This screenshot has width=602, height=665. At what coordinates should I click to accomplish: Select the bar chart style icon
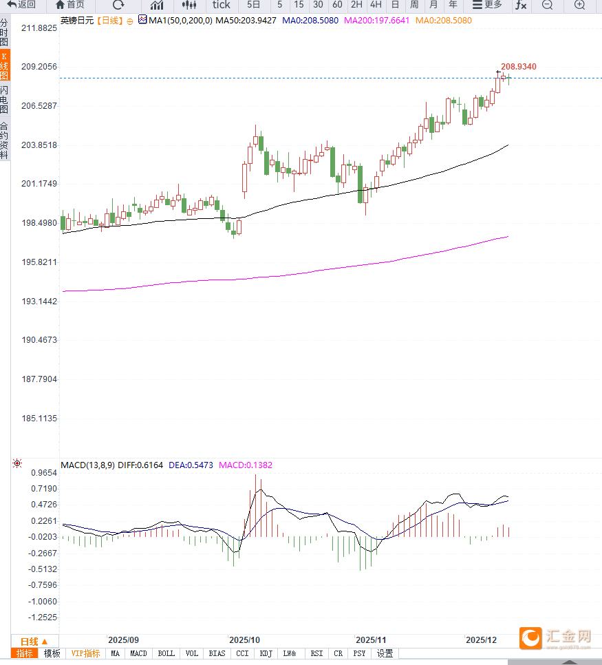(x=157, y=5)
